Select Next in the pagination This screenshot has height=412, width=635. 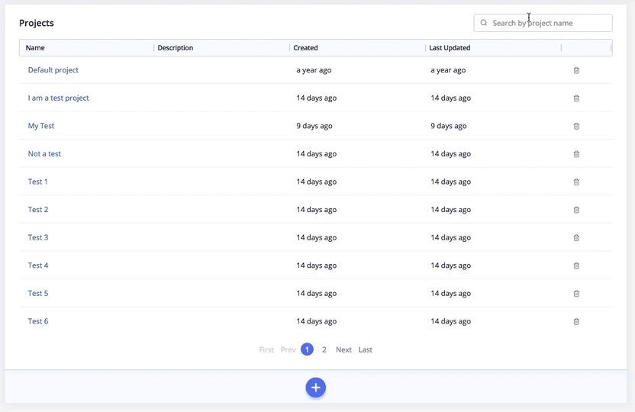pos(343,349)
